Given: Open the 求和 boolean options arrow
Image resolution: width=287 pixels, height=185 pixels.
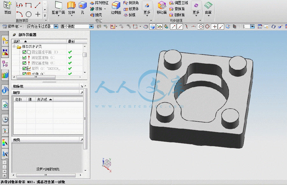Looking at the screenshot, I should 105,9.
